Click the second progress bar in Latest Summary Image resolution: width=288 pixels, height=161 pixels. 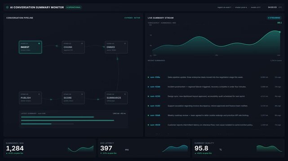[67, 120]
